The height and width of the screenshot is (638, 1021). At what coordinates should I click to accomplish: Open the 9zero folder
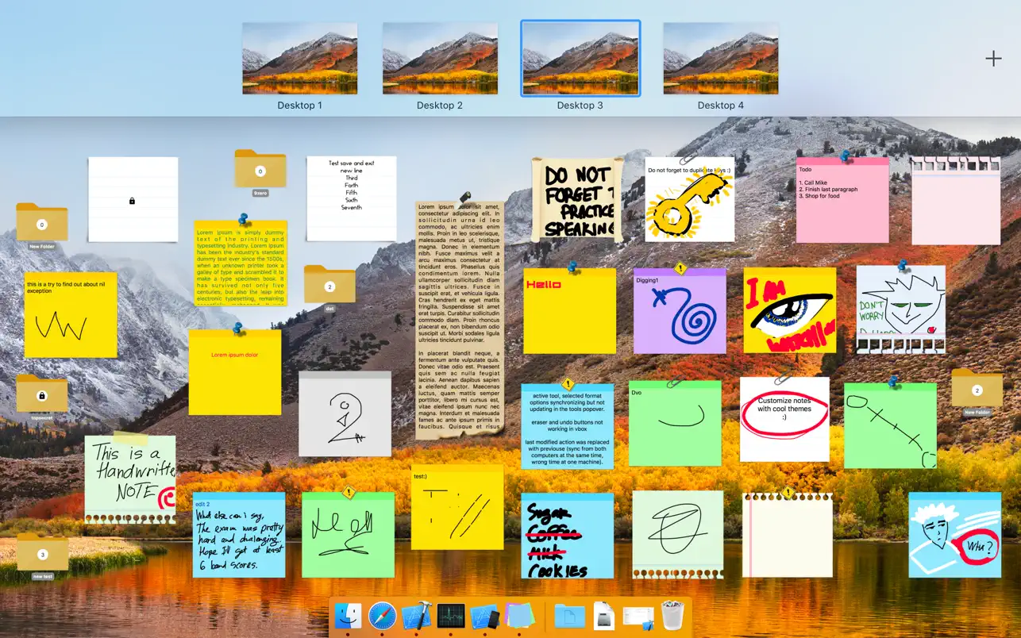coord(258,169)
